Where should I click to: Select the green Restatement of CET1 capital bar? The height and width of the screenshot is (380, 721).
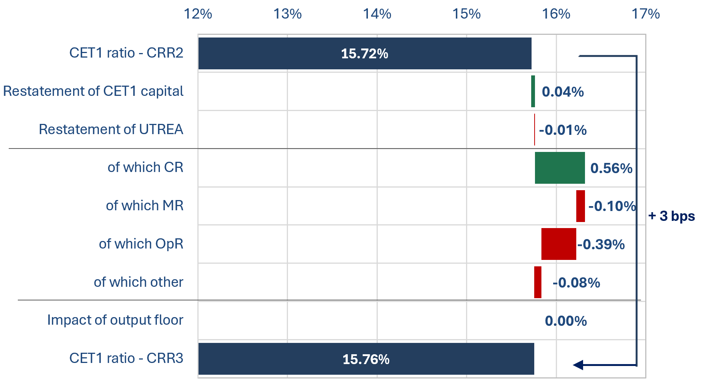coord(533,91)
